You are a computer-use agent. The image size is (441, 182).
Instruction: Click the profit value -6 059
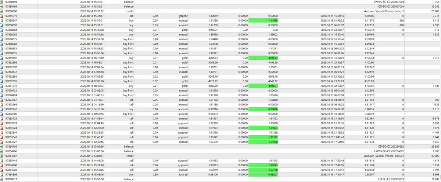point(435,123)
